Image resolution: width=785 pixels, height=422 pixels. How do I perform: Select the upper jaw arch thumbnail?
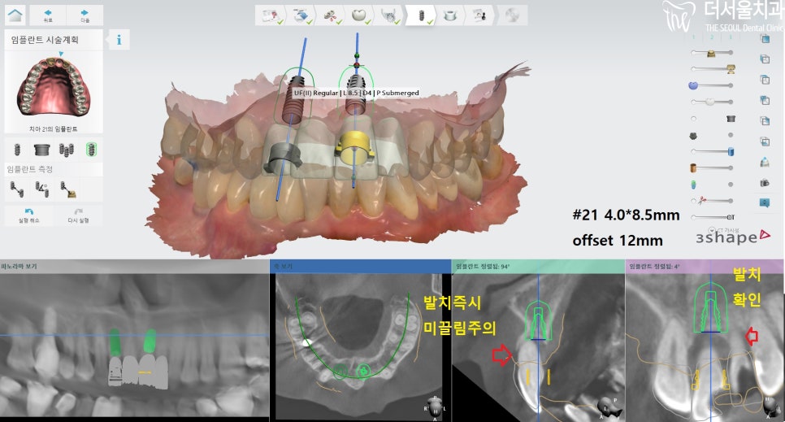(54, 89)
